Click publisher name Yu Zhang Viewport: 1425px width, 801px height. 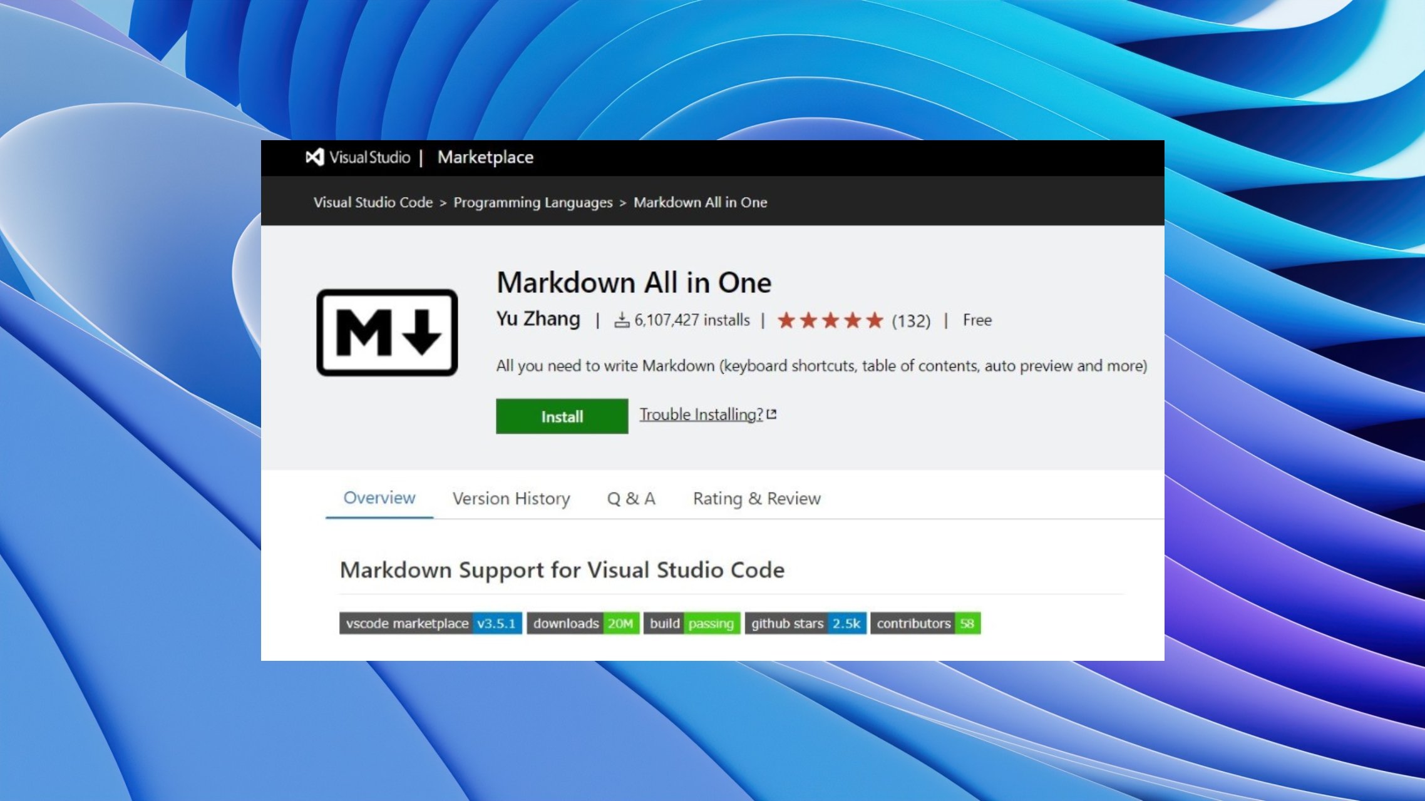click(x=538, y=319)
